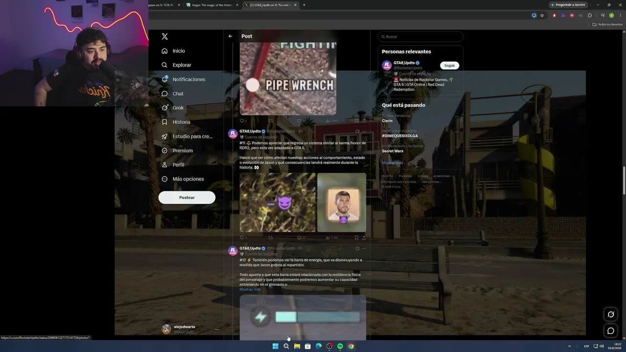Open the man portrait image in tweet #11
This screenshot has width=626, height=352.
tap(342, 202)
